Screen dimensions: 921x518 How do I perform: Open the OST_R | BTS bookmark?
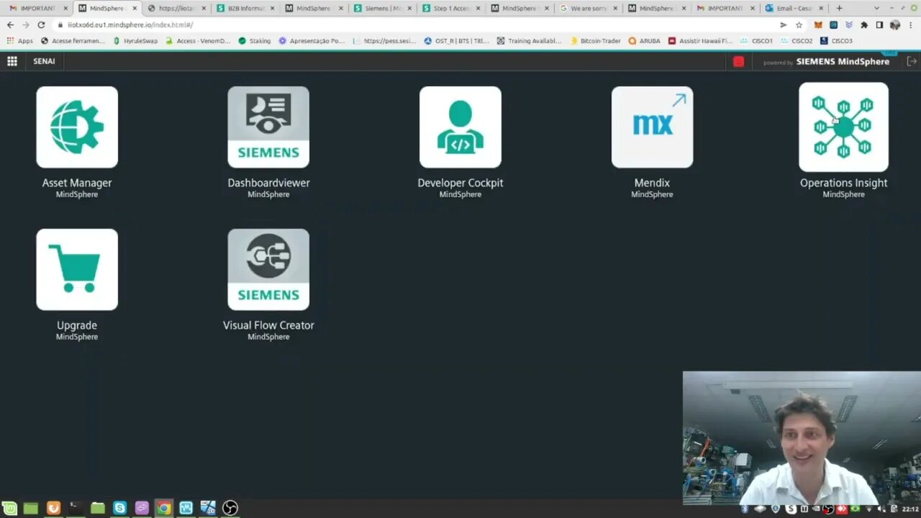(457, 41)
